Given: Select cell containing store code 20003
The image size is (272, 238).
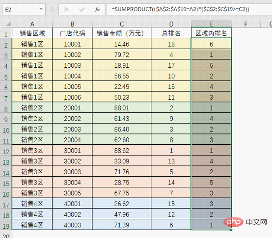Looking at the screenshot, I should [x=72, y=129].
